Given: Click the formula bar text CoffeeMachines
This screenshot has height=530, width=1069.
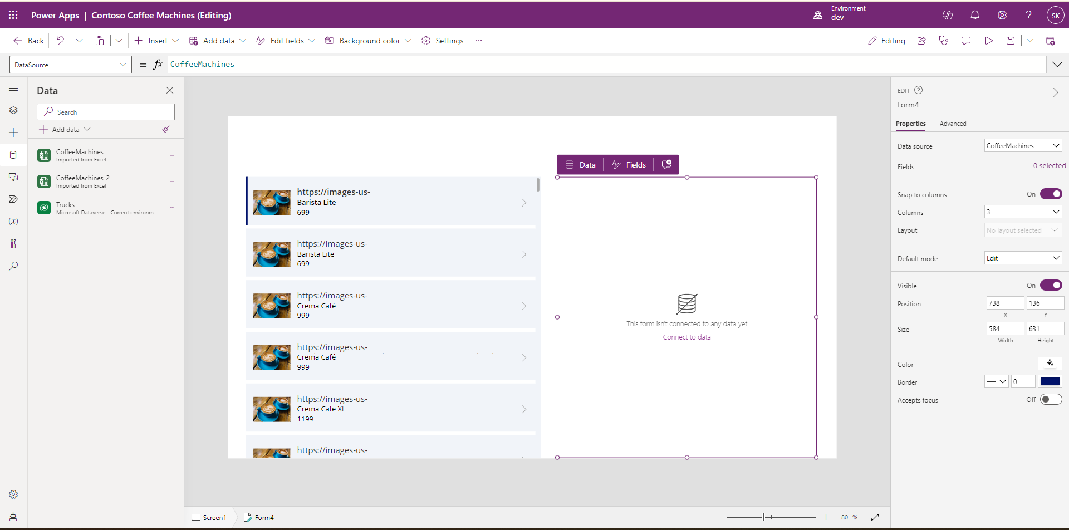Looking at the screenshot, I should click(202, 65).
